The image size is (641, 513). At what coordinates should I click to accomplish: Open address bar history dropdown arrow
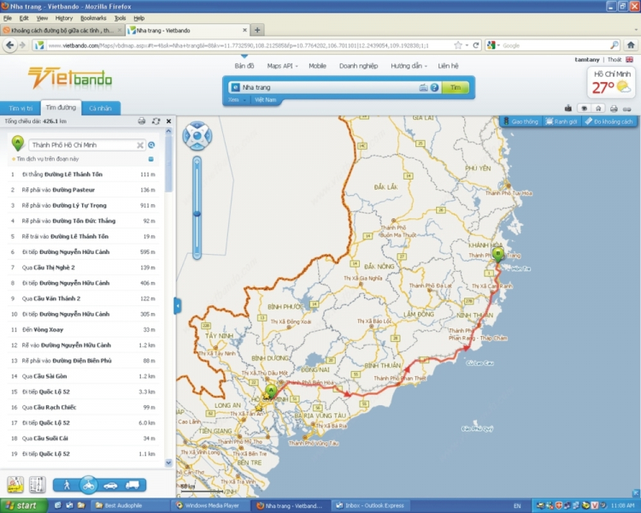pos(467,45)
